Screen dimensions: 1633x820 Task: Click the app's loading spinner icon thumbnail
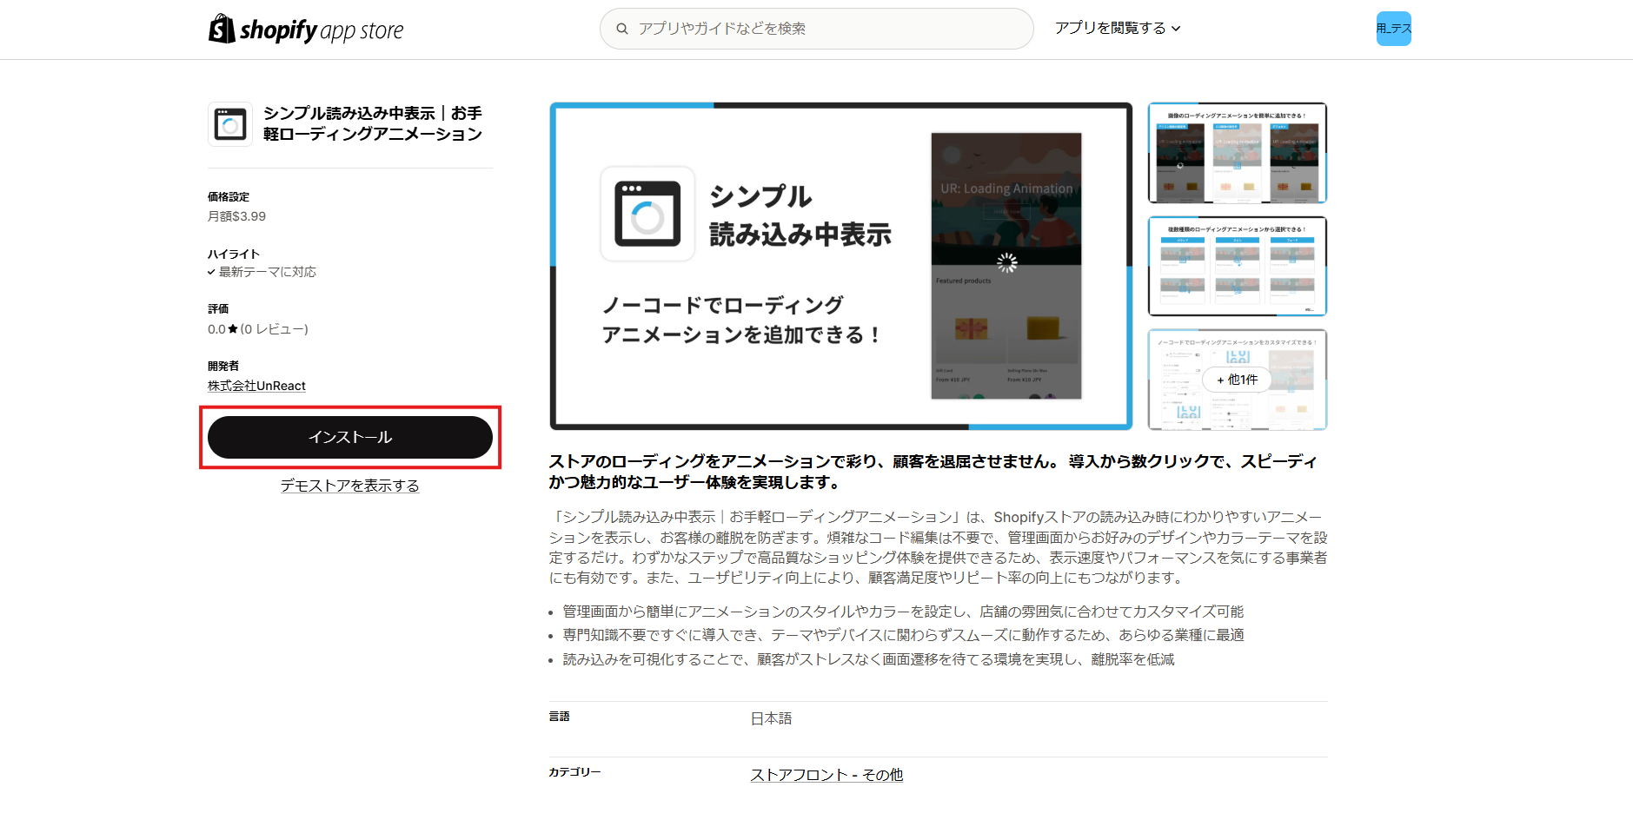pyautogui.click(x=229, y=123)
